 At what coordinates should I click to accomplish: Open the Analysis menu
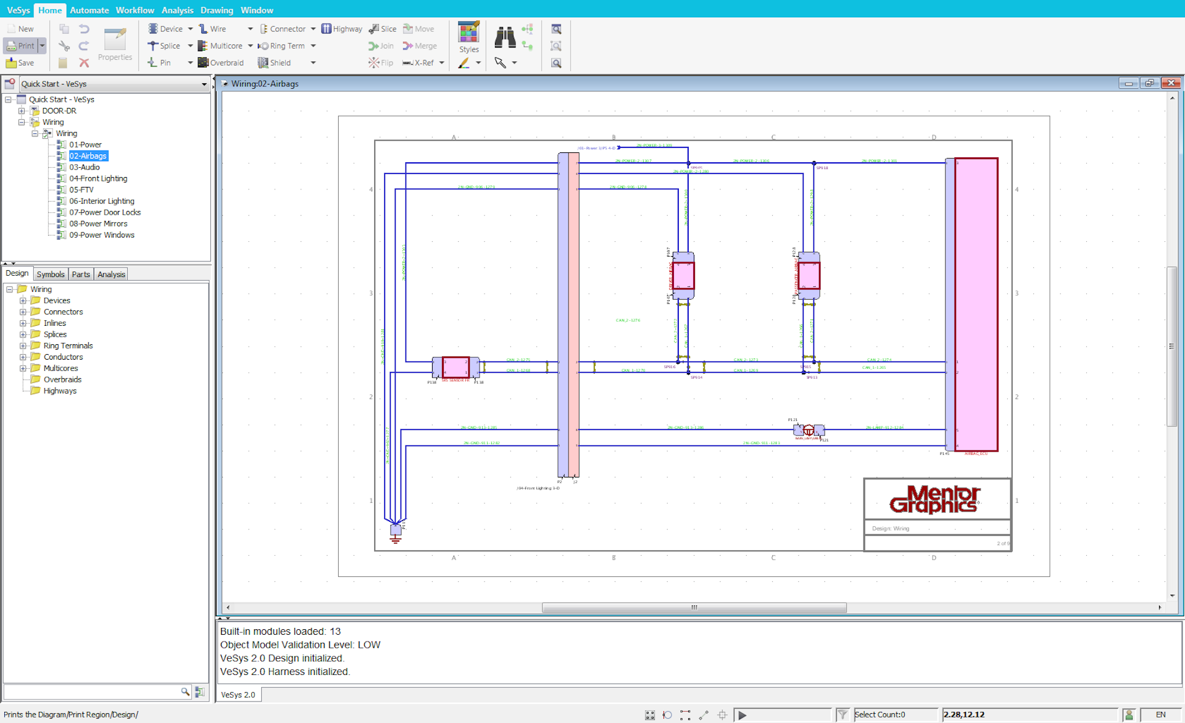(x=177, y=10)
